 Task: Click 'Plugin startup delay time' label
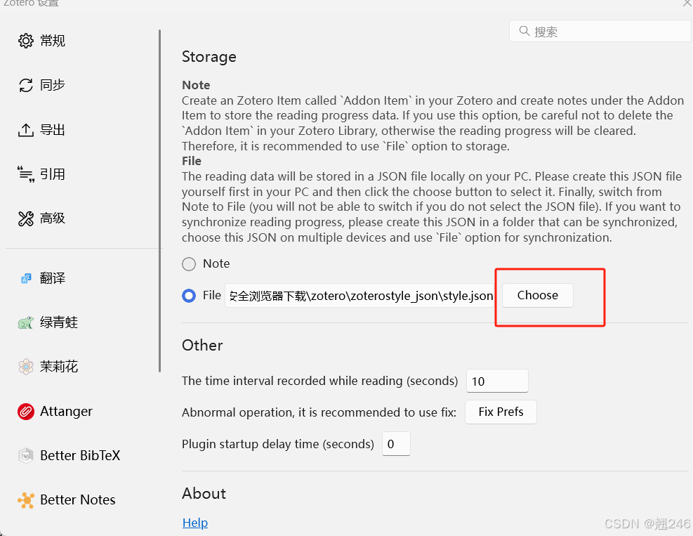click(x=277, y=443)
